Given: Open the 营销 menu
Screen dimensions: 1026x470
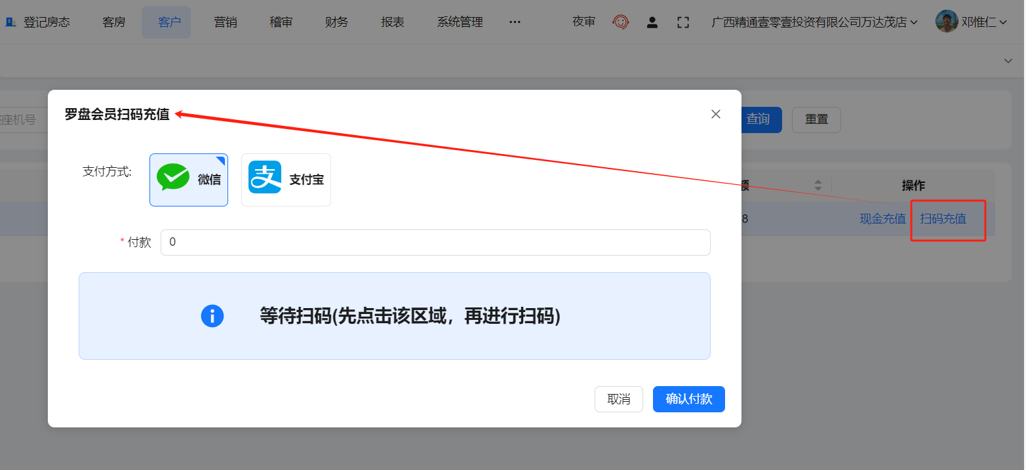Looking at the screenshot, I should (225, 22).
